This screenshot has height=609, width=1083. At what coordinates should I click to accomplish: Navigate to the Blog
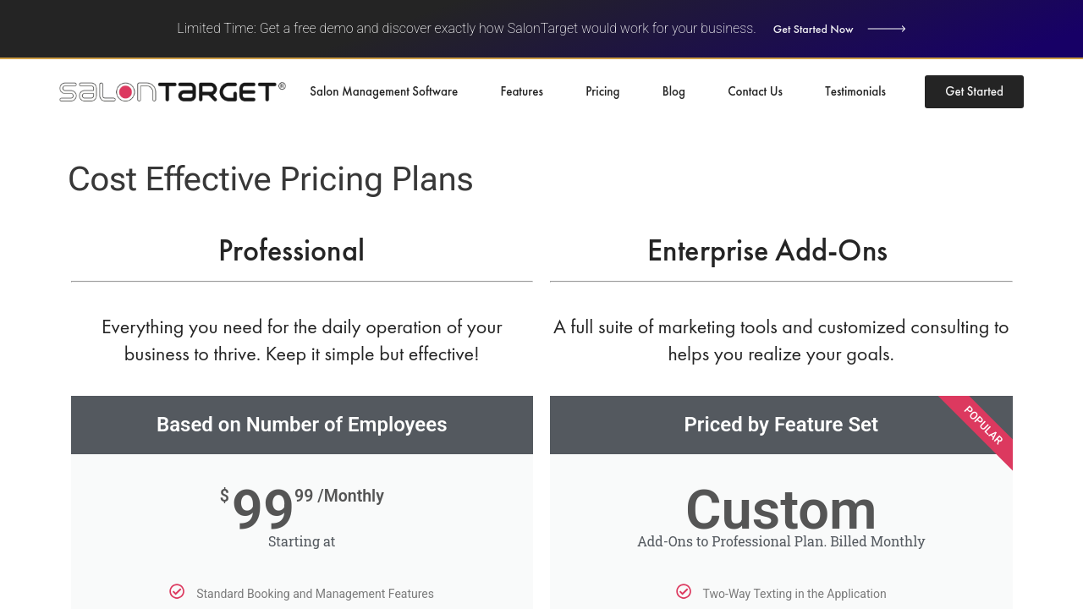point(673,91)
